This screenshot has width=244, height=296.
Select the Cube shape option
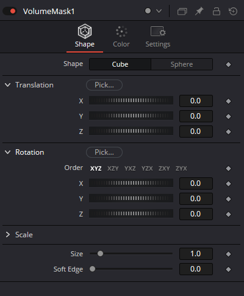tap(120, 64)
